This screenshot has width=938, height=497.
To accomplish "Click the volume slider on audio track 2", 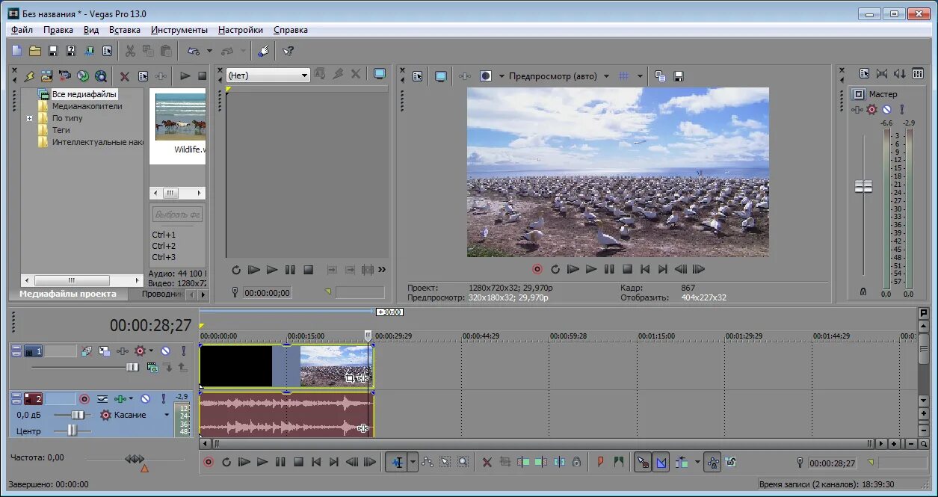I will [x=78, y=415].
